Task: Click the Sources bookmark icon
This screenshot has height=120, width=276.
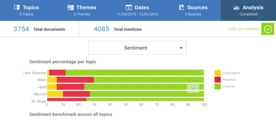Action: click(181, 7)
